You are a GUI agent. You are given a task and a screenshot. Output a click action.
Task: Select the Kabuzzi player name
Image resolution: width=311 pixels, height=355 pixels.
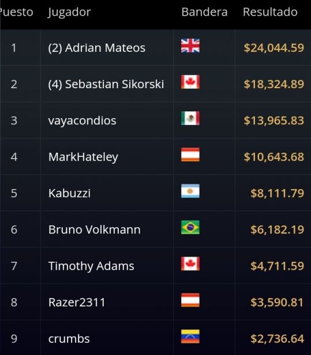[x=69, y=194]
